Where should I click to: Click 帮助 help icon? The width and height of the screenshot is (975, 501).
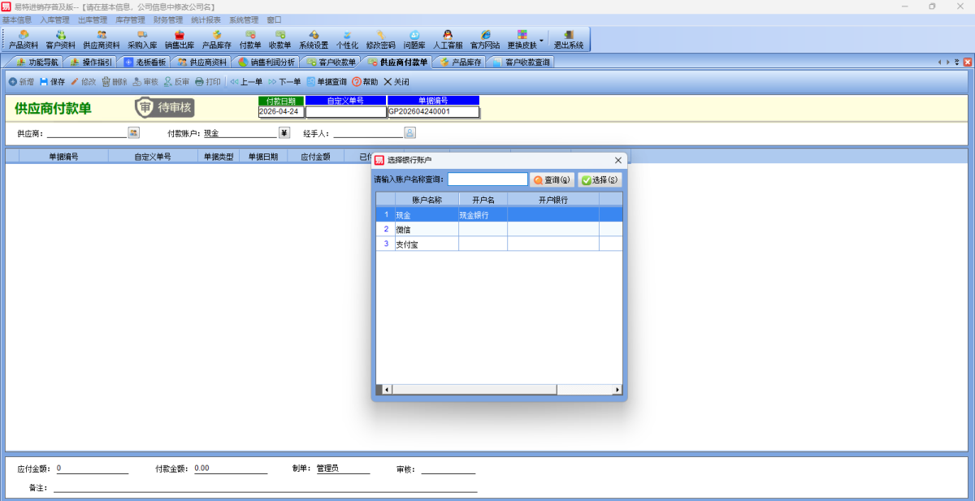[365, 82]
